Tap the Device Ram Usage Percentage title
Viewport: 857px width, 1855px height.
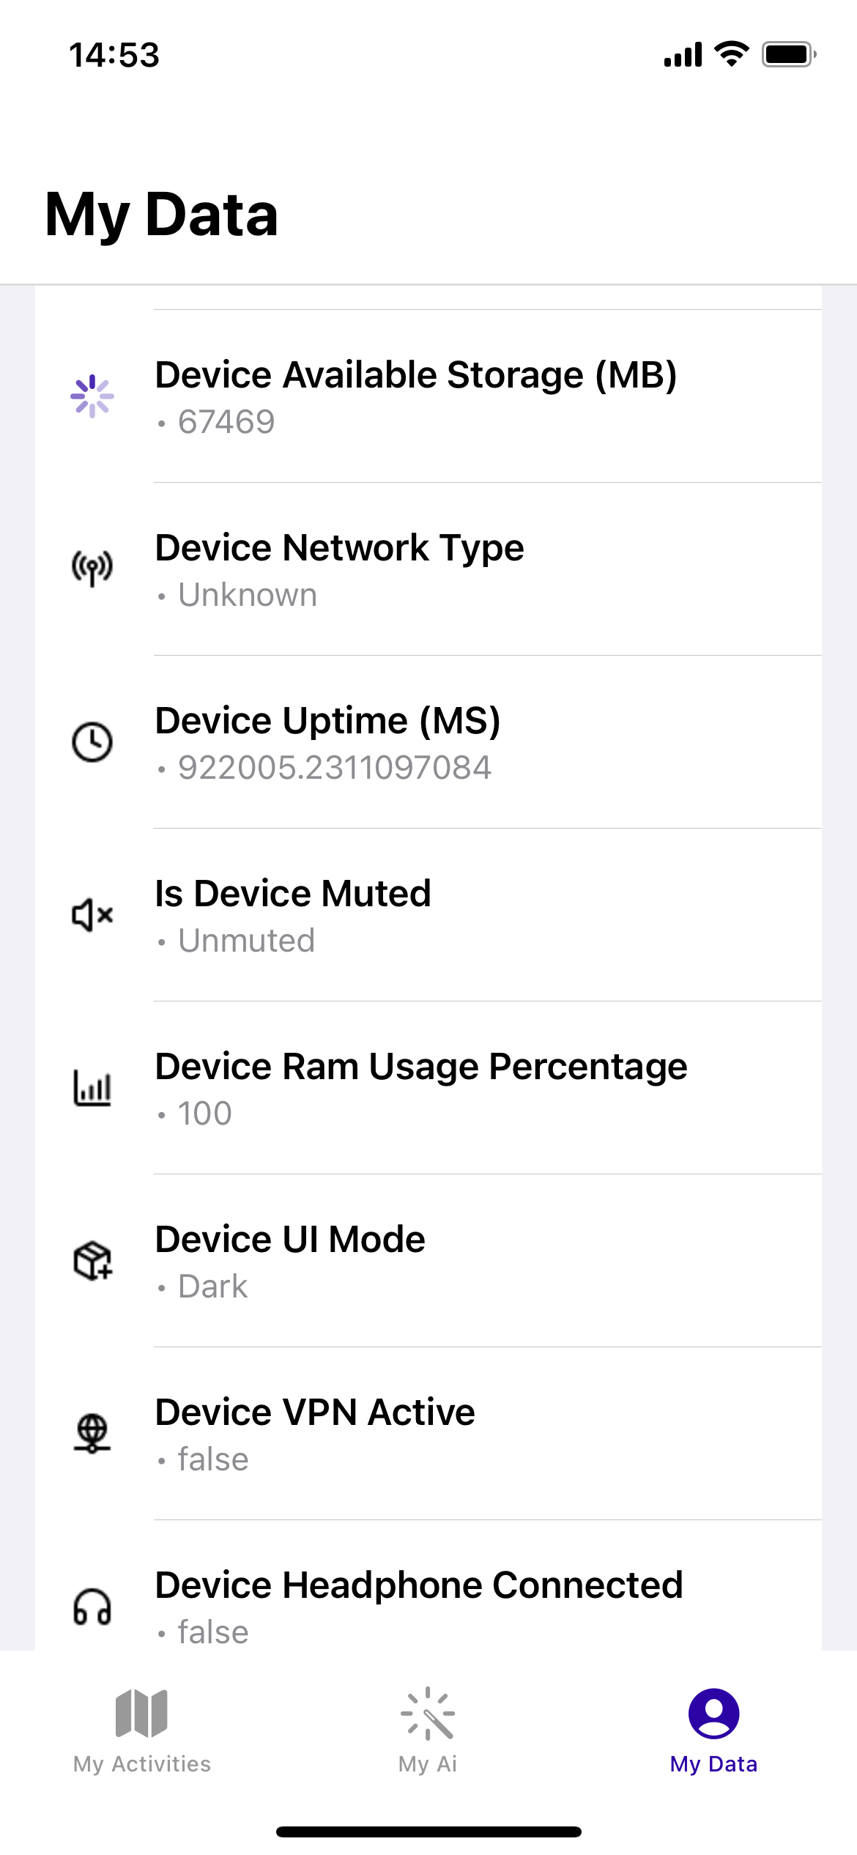point(421,1067)
